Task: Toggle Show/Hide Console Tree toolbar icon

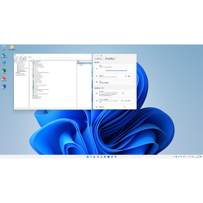Action: pos(21,59)
